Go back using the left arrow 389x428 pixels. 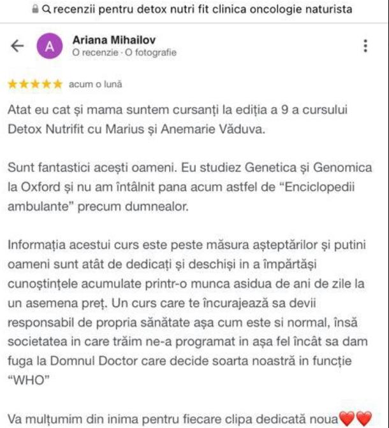point(17,46)
